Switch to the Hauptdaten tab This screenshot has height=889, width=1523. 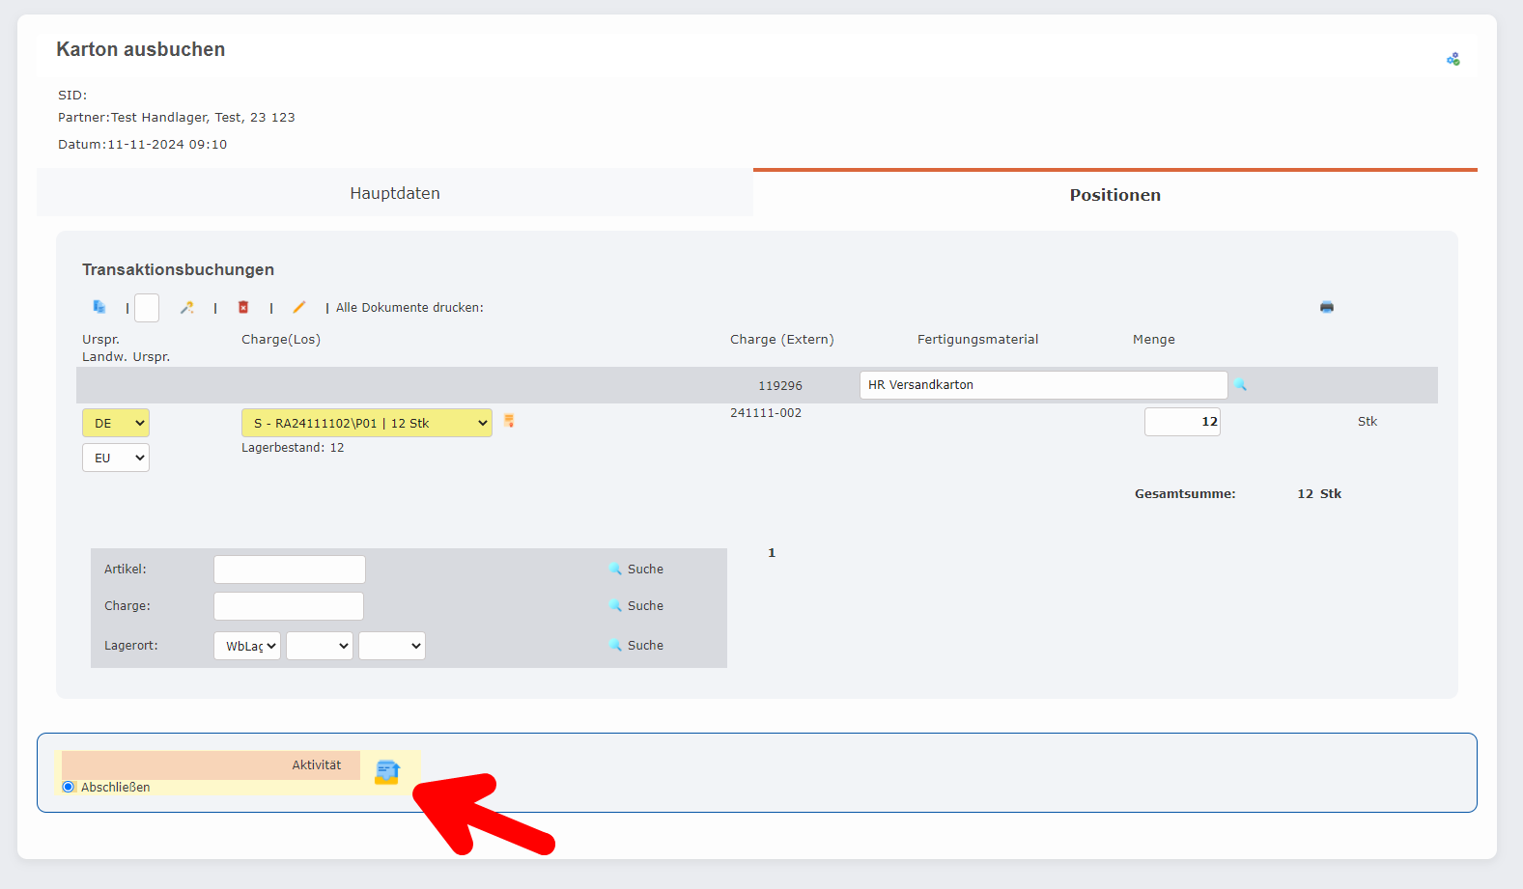pyautogui.click(x=394, y=193)
